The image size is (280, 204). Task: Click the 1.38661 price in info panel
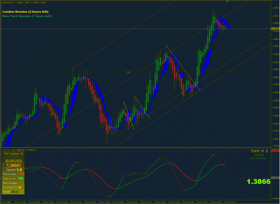[x=14, y=166]
